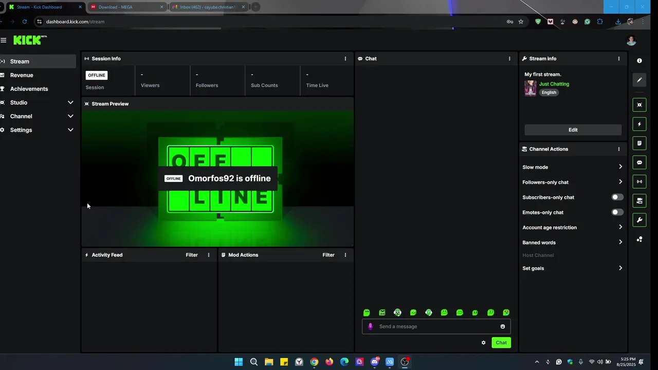The image size is (658, 370).
Task: Open Windows Start menu in taskbar
Action: point(239,362)
